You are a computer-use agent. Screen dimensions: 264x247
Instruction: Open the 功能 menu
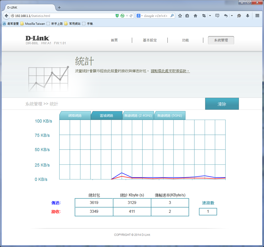(x=185, y=40)
